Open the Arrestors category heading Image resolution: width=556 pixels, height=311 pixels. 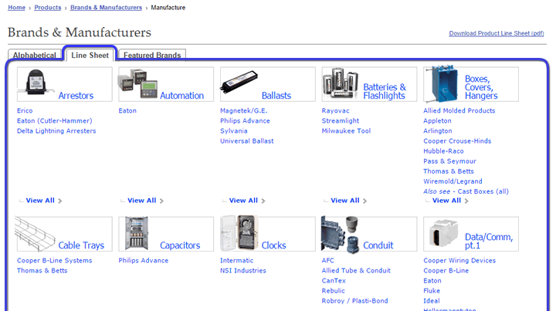76,96
